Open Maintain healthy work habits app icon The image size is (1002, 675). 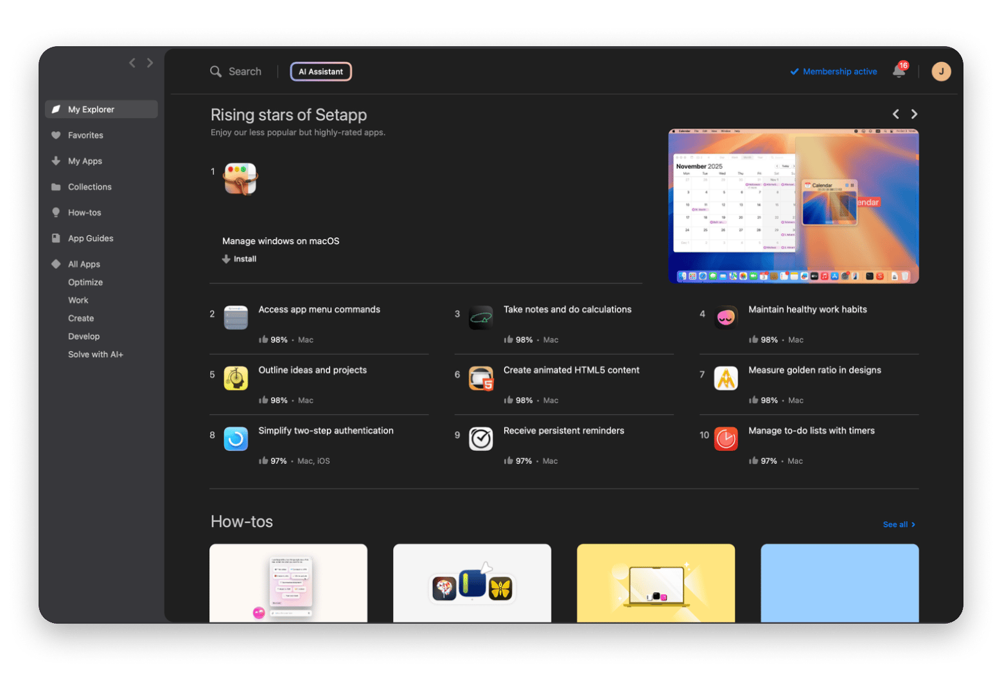pyautogui.click(x=726, y=318)
